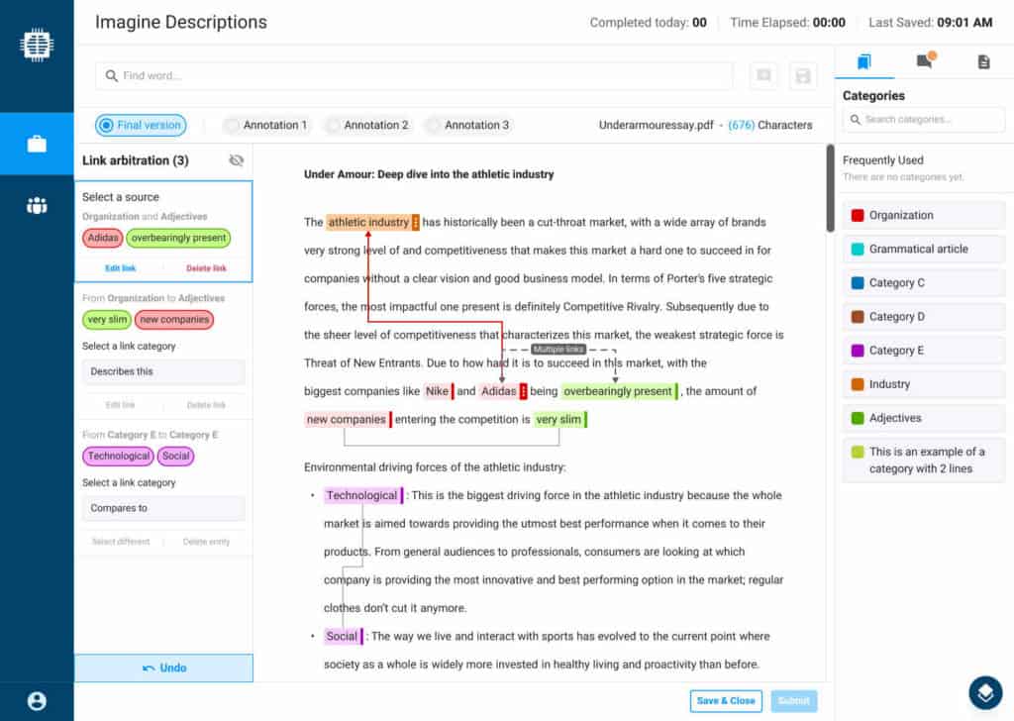Click the image icon beside Find word search
Screen dimensions: 1014x721
pos(763,75)
